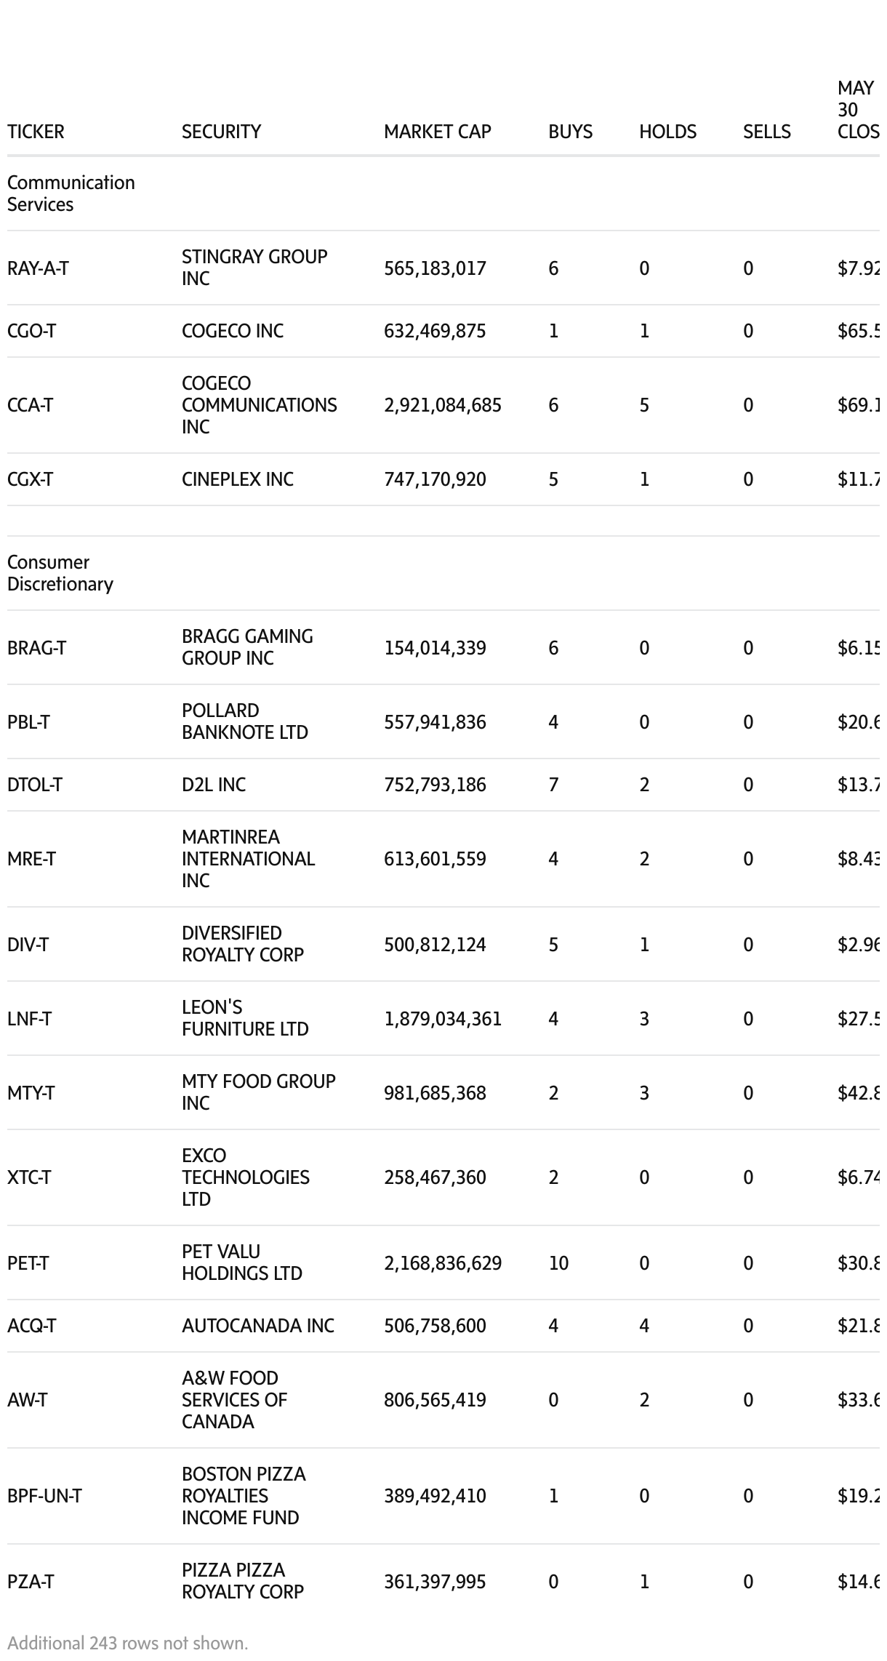
Task: Select the PZA-T ticker cell
Action: [31, 1582]
